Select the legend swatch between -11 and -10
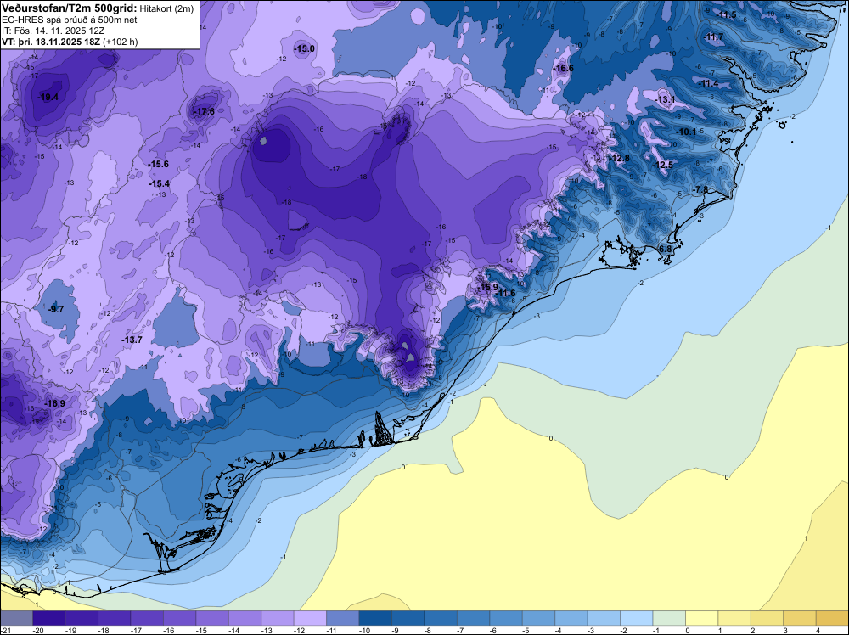The image size is (849, 635). (343, 618)
